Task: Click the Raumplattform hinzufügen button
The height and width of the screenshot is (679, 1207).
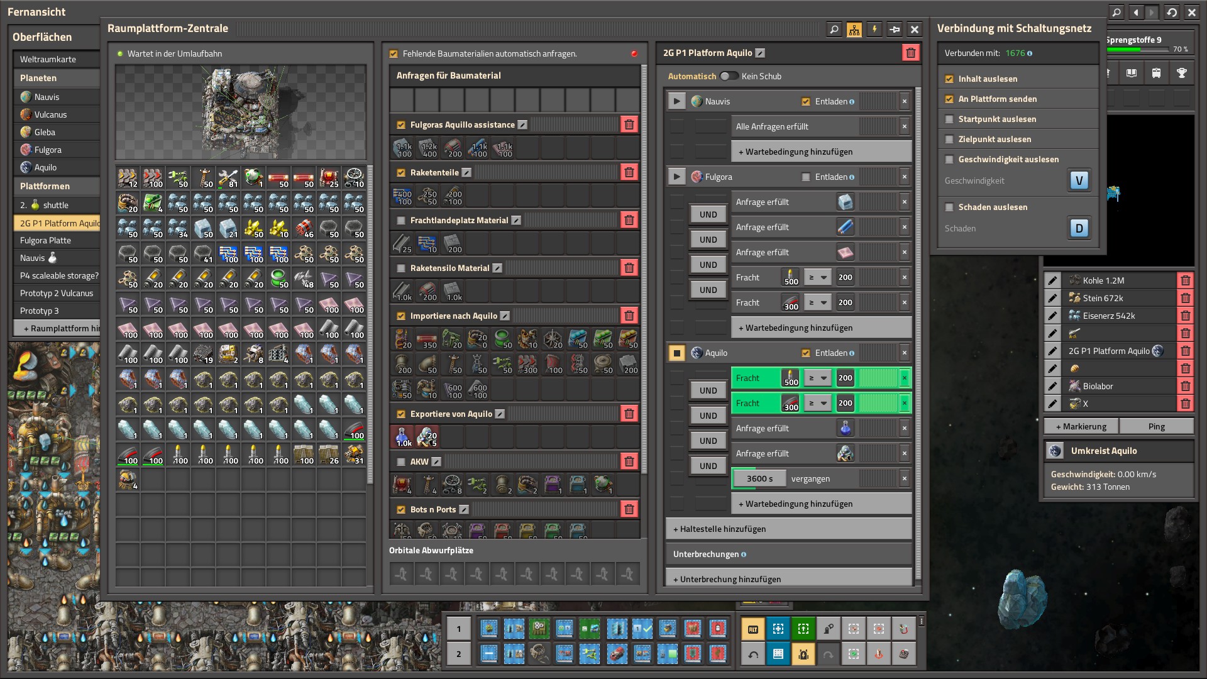Action: [57, 328]
